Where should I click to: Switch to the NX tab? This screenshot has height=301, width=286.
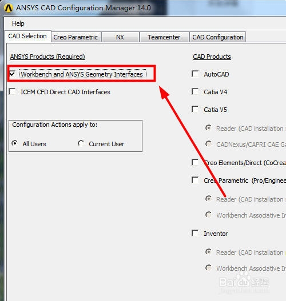click(120, 37)
